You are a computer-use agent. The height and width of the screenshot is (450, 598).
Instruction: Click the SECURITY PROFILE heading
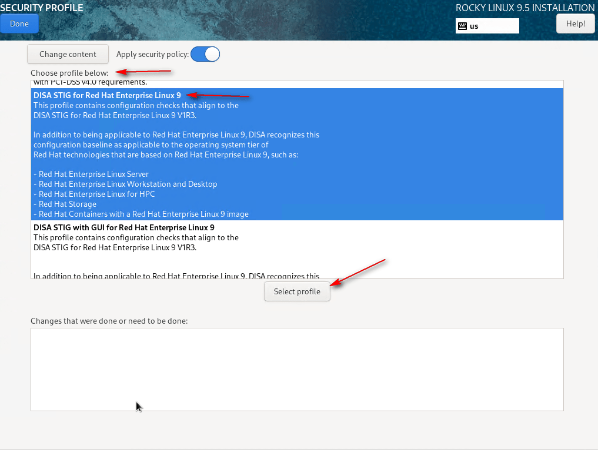click(42, 8)
